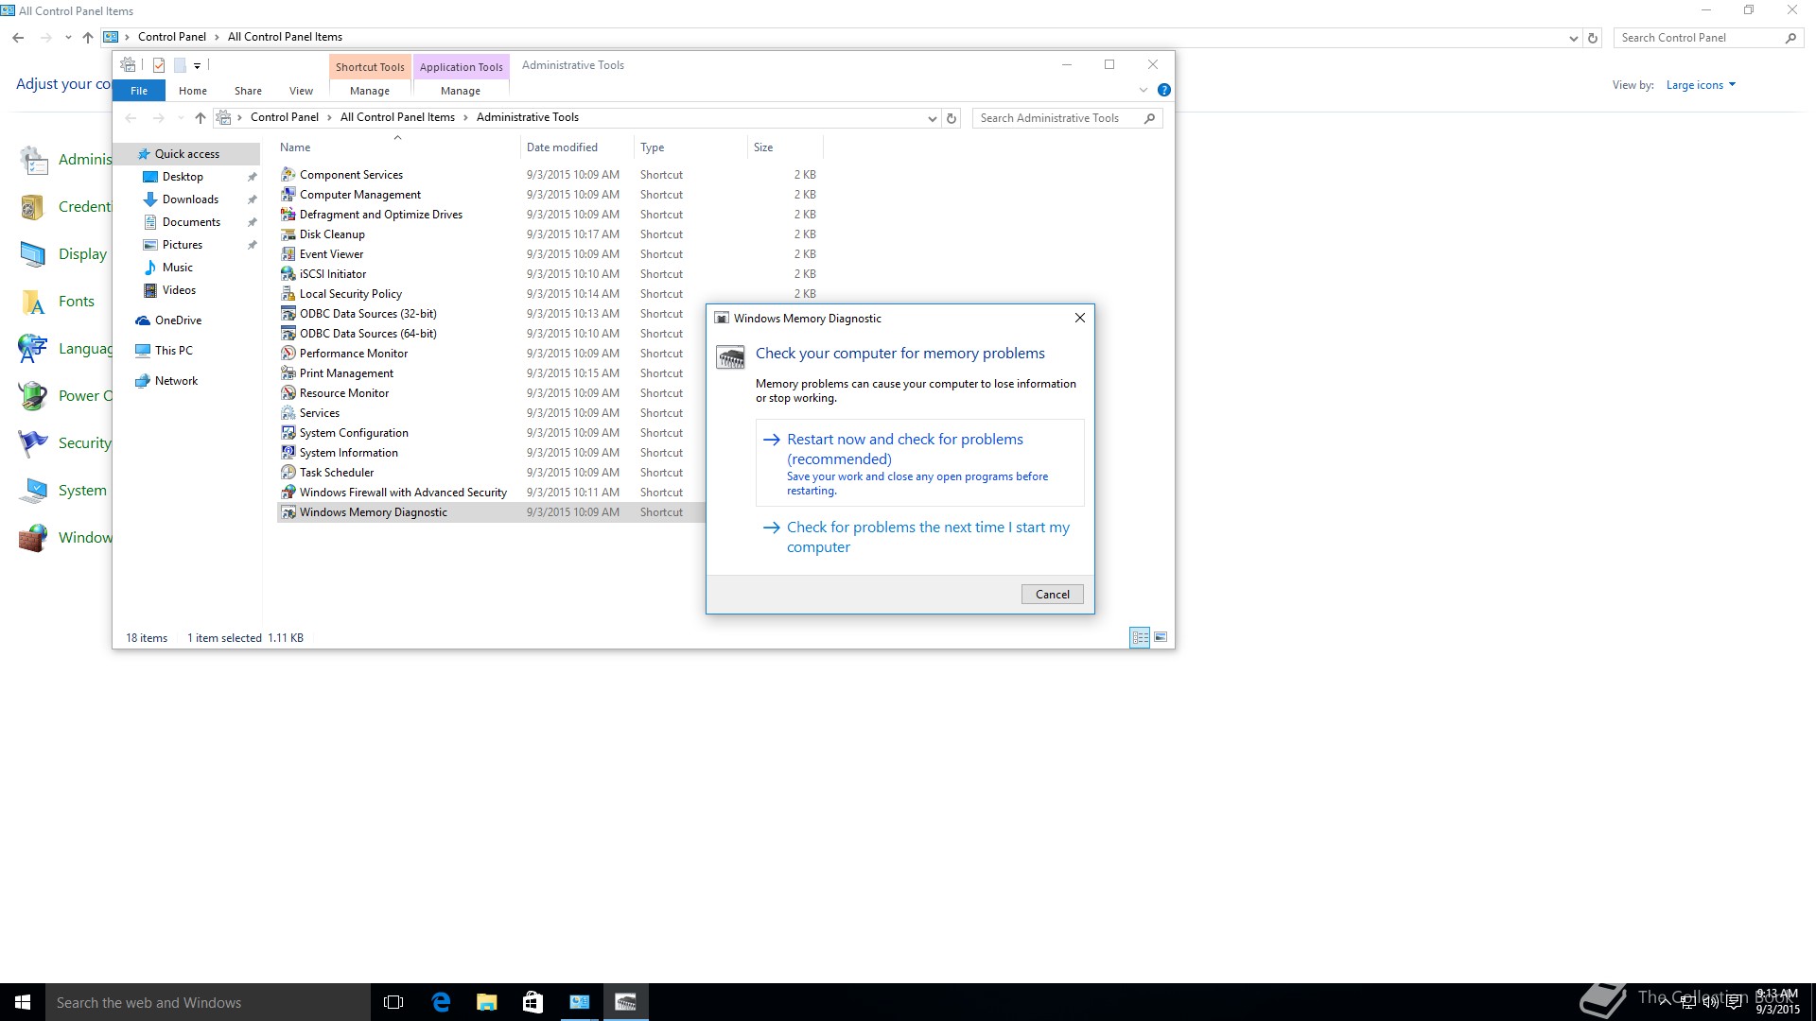Open the Store from the taskbar
Image resolution: width=1816 pixels, height=1021 pixels.
[x=533, y=1002]
